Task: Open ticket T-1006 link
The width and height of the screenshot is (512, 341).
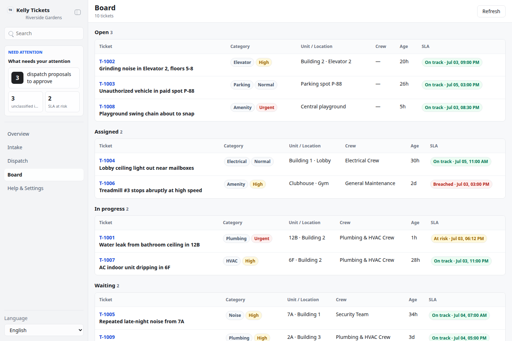Action: (107, 183)
